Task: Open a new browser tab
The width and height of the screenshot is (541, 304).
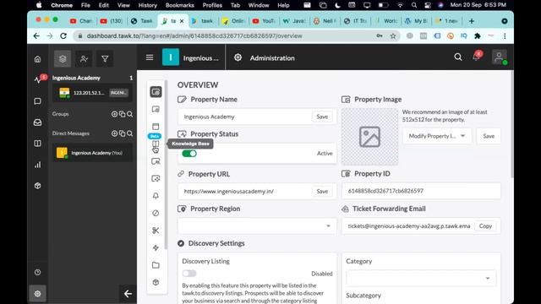Action: click(472, 21)
